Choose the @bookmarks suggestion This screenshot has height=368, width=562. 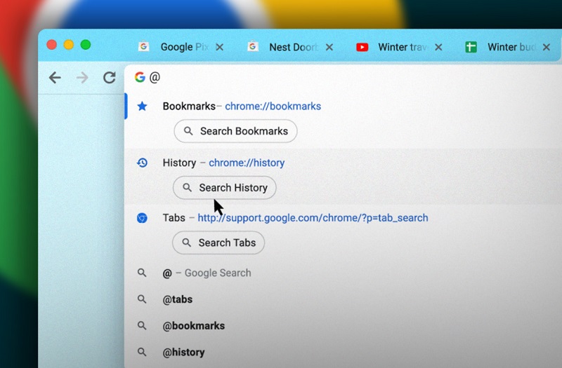click(194, 326)
